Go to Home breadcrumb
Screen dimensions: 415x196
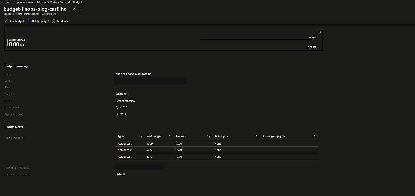point(7,2)
